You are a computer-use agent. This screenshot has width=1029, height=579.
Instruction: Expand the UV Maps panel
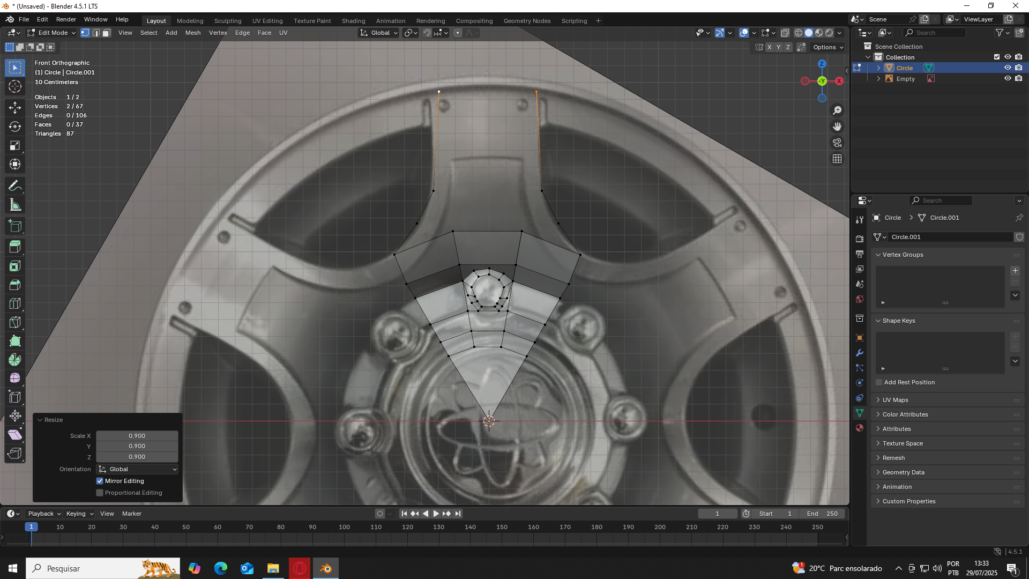click(895, 400)
